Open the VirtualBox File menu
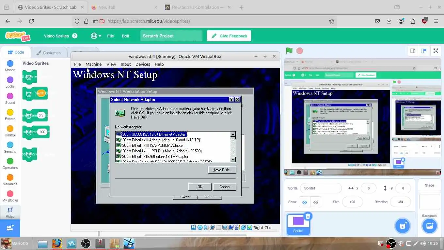Viewport: 444px width, 250px height. click(x=77, y=64)
